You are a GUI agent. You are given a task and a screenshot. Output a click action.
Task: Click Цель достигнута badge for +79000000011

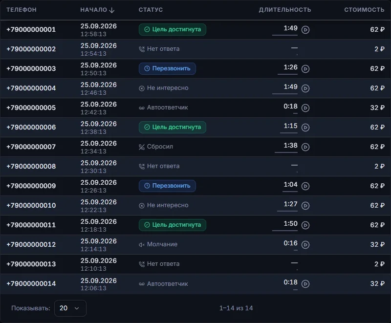(173, 225)
